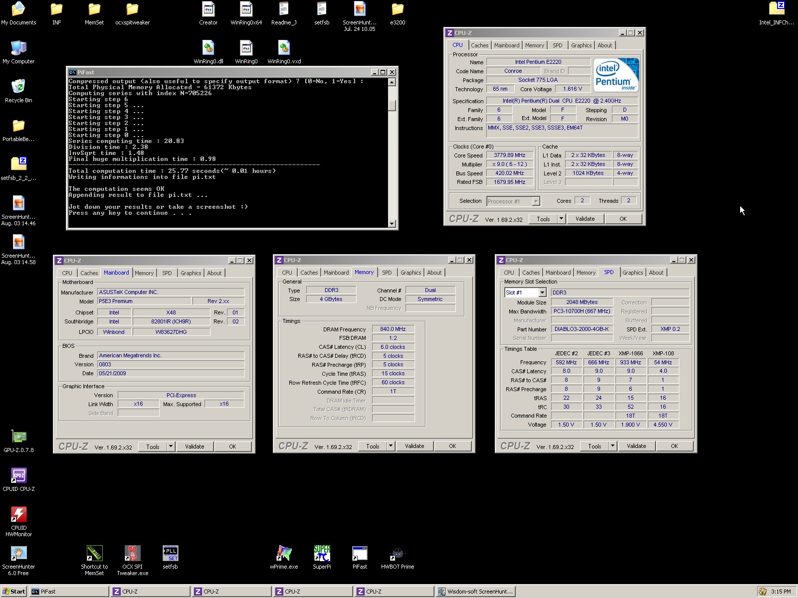Click the system tray ScreenHunter icon
Screen dimensions: 798x598
point(763,592)
